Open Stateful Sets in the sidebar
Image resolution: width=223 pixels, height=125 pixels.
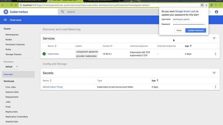(12, 122)
